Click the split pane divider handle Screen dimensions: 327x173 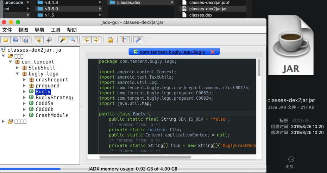click(82, 106)
